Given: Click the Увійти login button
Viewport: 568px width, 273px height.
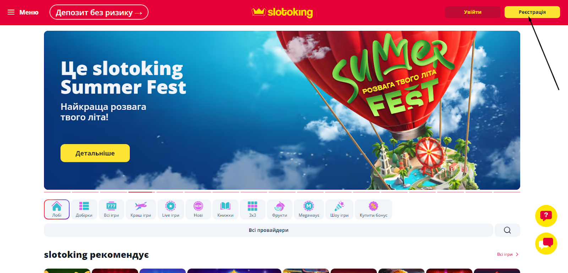Looking at the screenshot, I should tap(473, 12).
